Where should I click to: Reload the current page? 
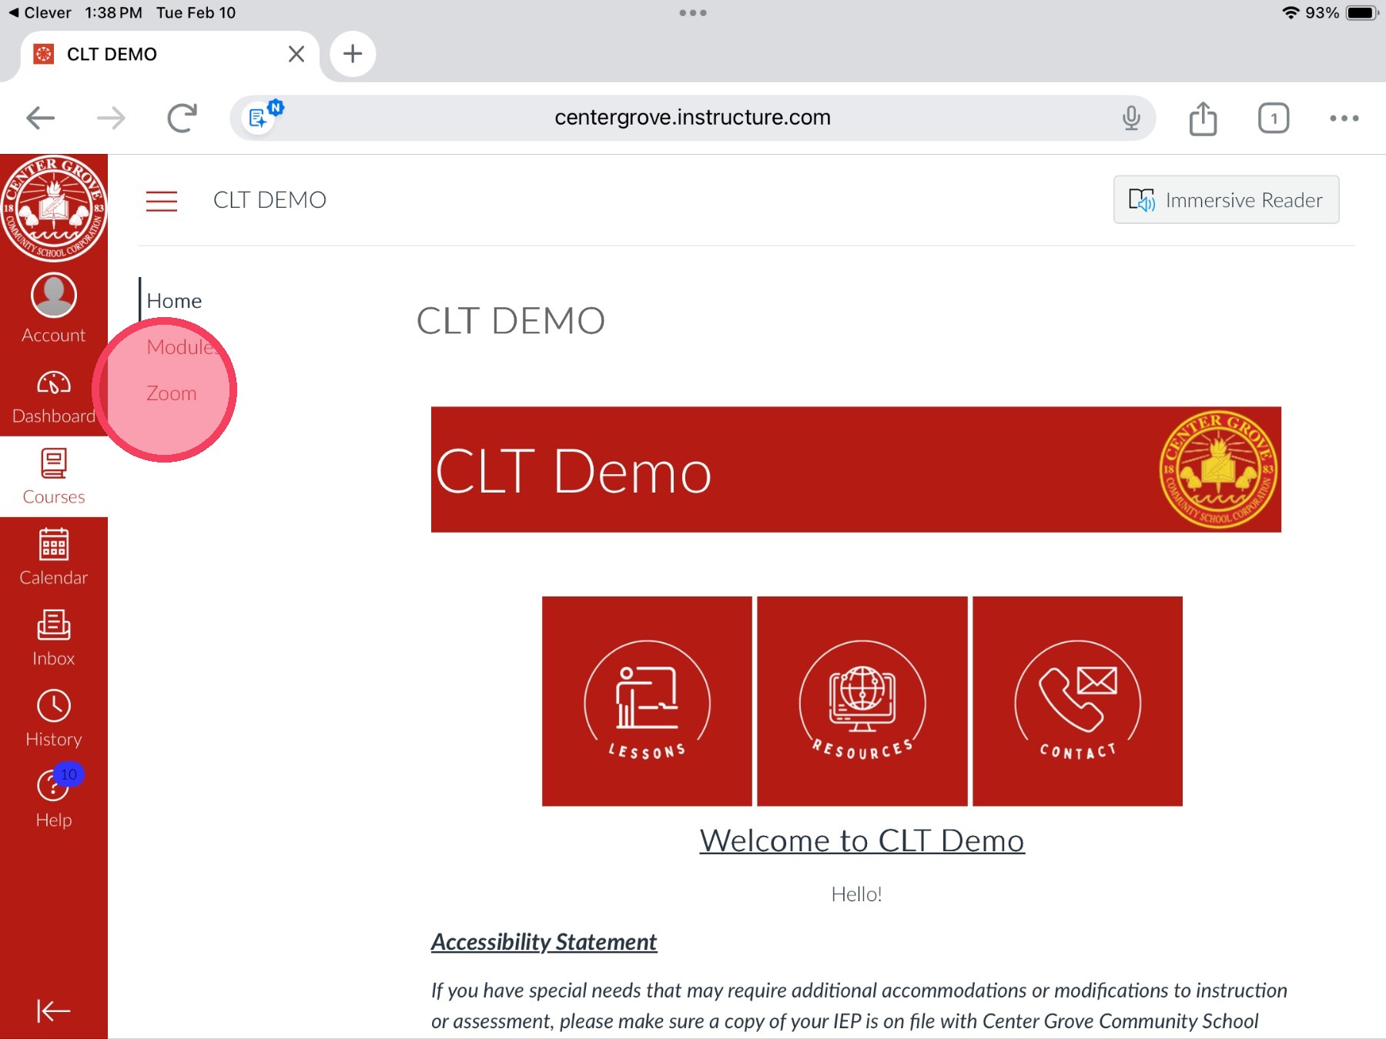click(x=182, y=118)
